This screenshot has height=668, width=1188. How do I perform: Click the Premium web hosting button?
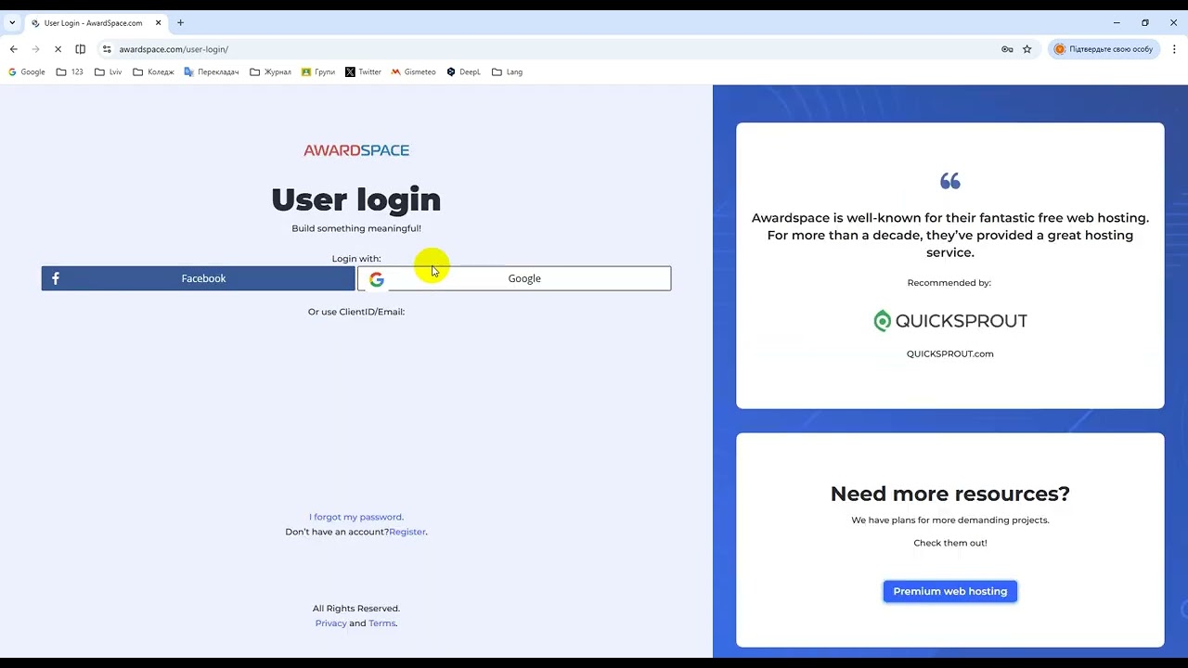949,591
